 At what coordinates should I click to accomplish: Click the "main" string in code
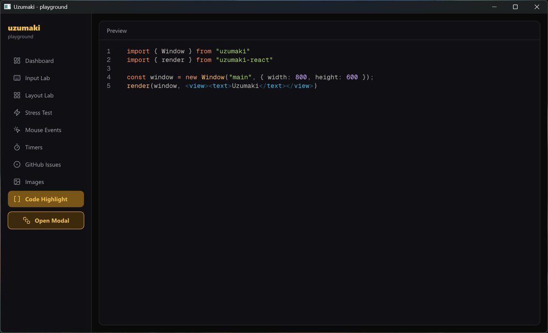point(240,77)
